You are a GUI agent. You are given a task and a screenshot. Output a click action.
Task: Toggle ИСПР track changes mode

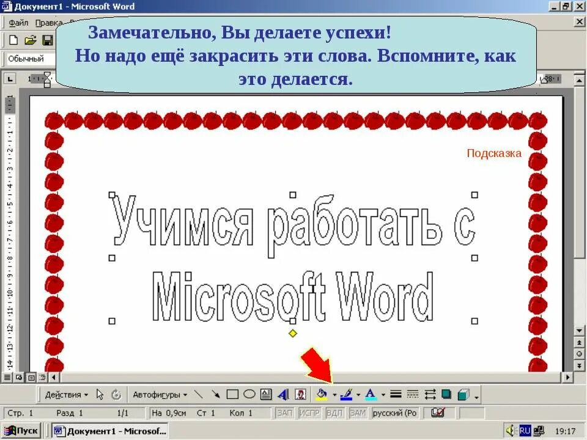311,413
